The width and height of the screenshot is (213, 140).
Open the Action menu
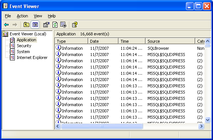tap(23, 16)
